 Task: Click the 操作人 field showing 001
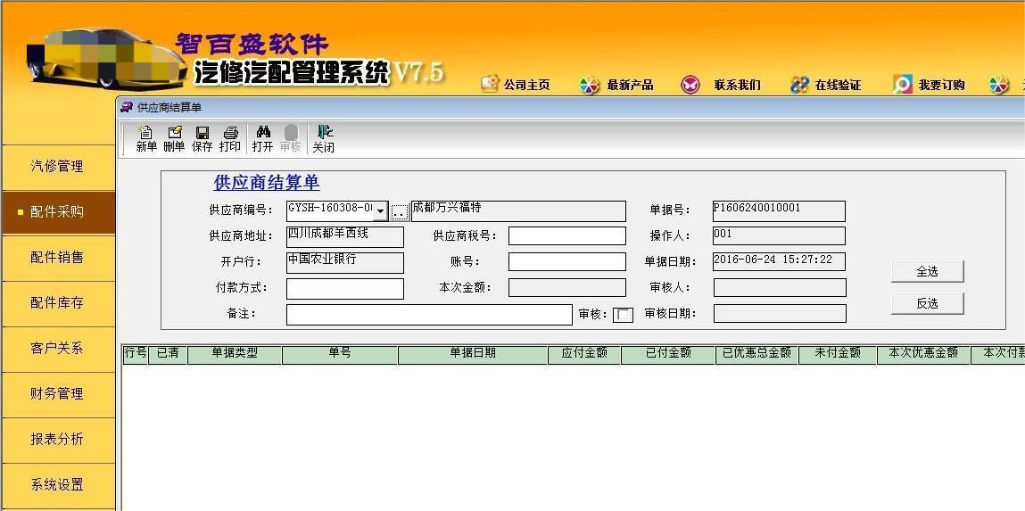779,236
